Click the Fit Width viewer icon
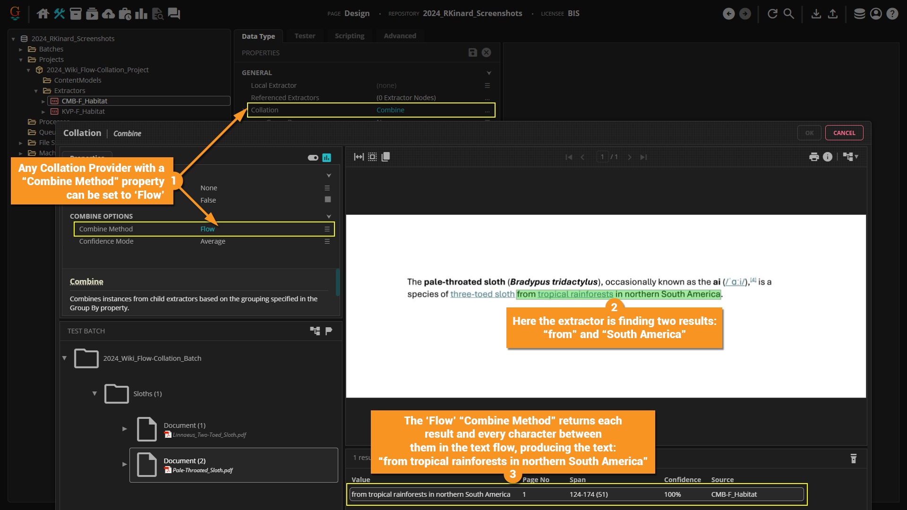 pos(359,157)
